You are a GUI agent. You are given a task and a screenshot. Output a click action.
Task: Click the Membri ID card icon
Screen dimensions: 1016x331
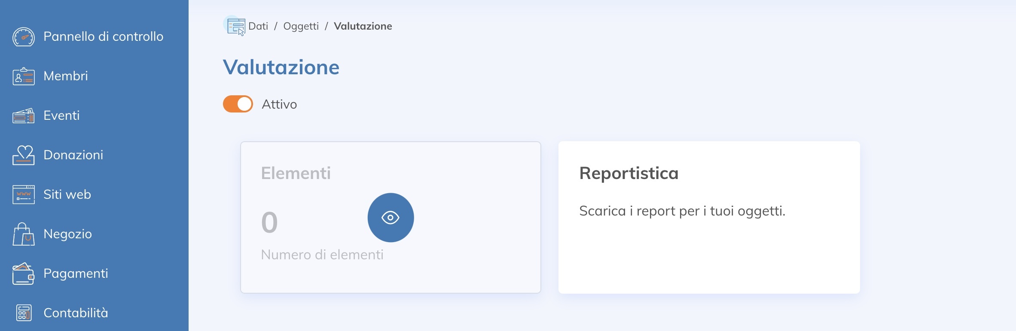[x=23, y=76]
